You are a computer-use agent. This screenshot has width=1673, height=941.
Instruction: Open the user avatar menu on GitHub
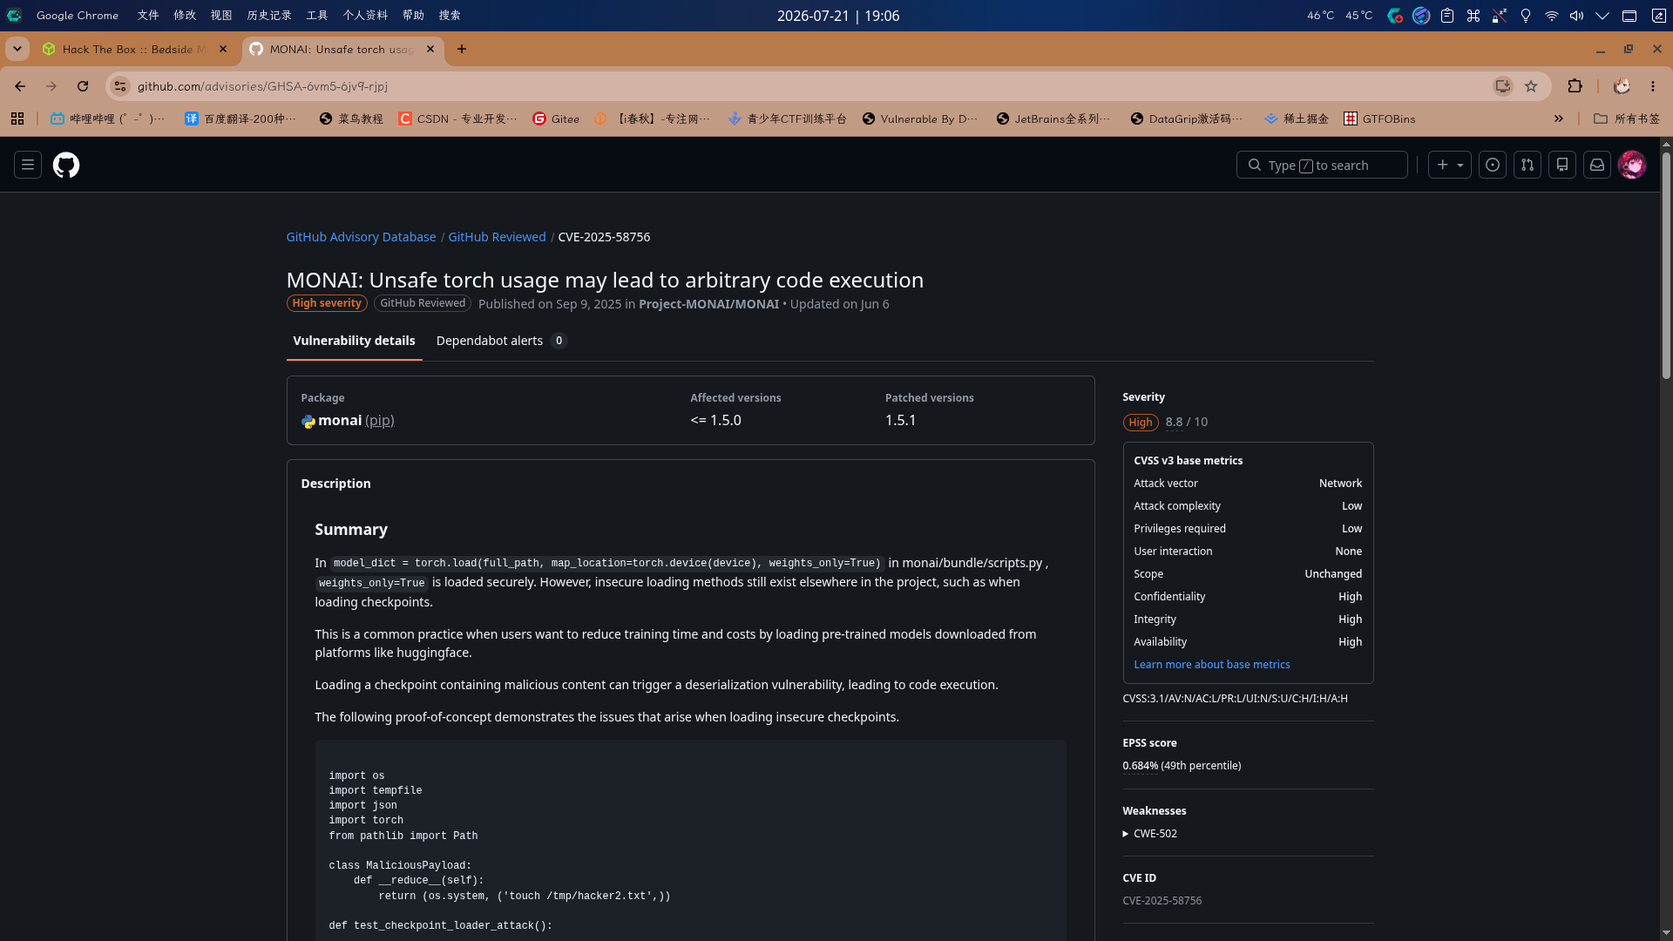pyautogui.click(x=1632, y=165)
